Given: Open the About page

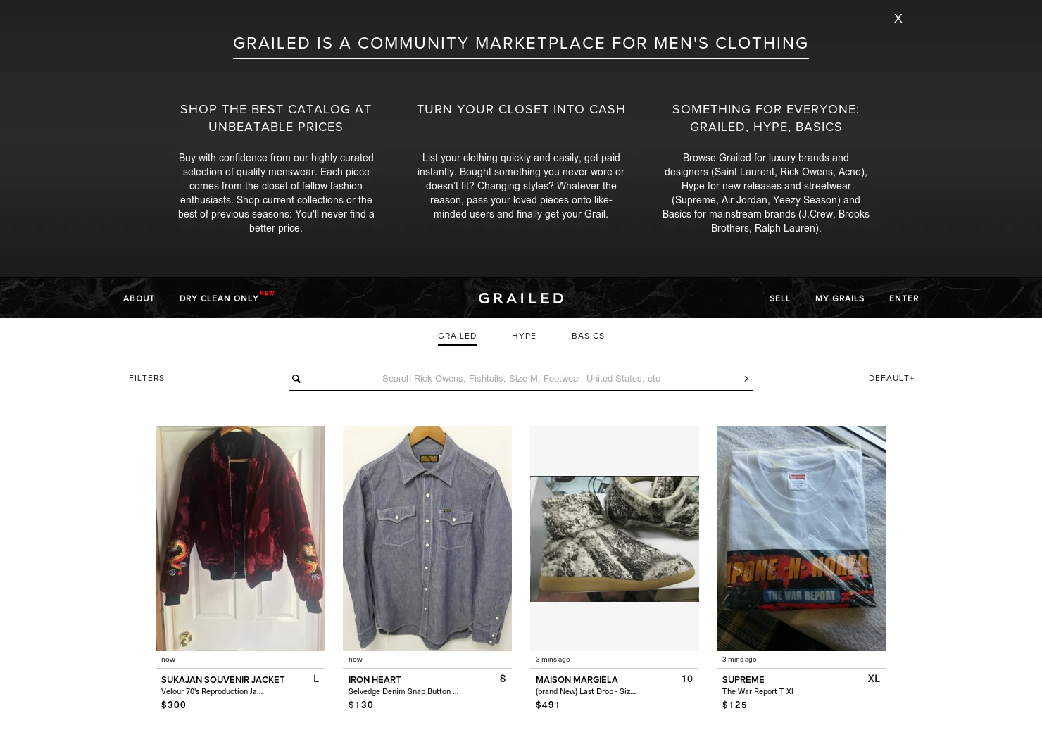Looking at the screenshot, I should tap(139, 298).
